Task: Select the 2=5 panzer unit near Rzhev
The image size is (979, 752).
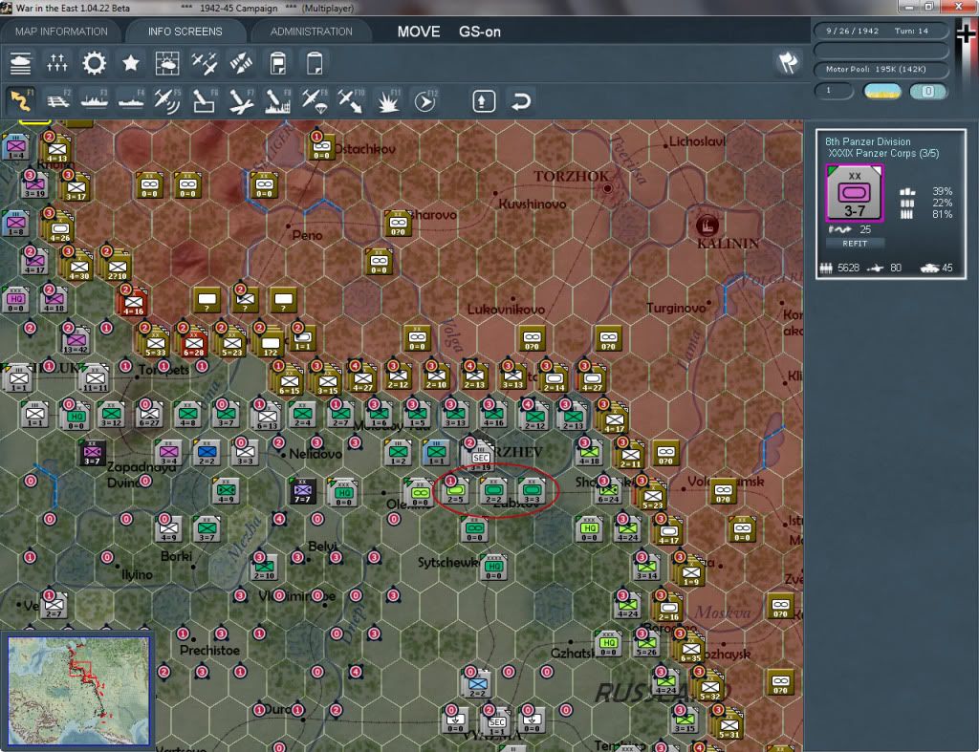Action: click(455, 492)
